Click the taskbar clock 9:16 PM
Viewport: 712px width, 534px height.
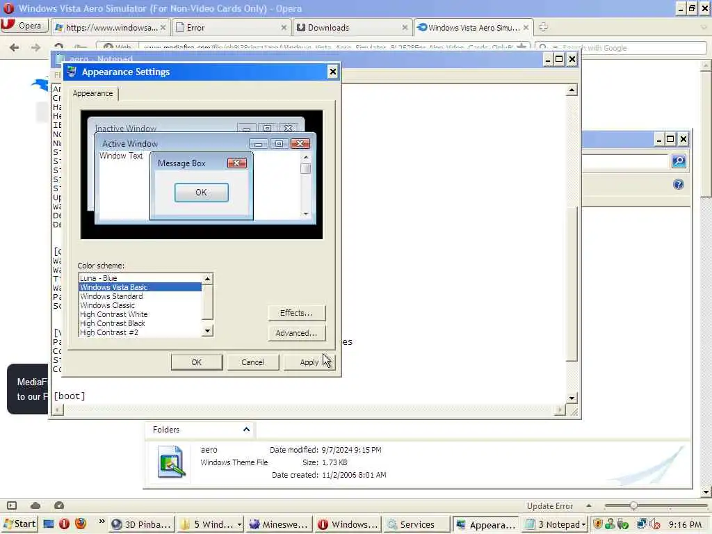coord(685,524)
